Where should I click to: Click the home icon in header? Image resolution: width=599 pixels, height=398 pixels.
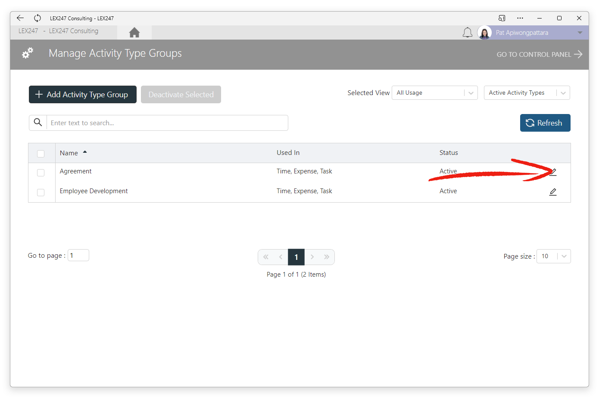(x=134, y=33)
